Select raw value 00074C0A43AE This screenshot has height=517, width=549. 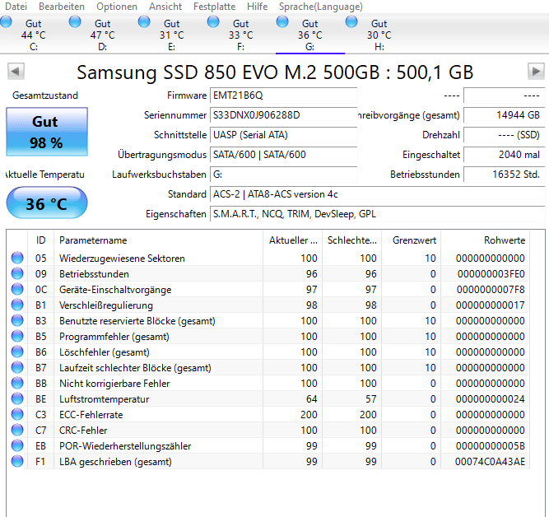tap(490, 462)
